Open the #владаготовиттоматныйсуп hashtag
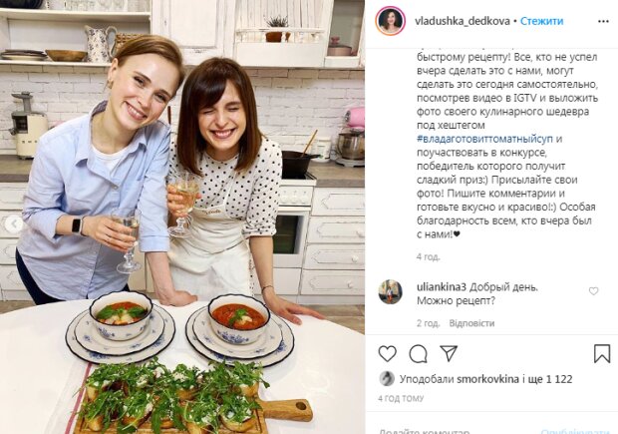Image resolution: width=618 pixels, height=434 pixels. (x=484, y=139)
